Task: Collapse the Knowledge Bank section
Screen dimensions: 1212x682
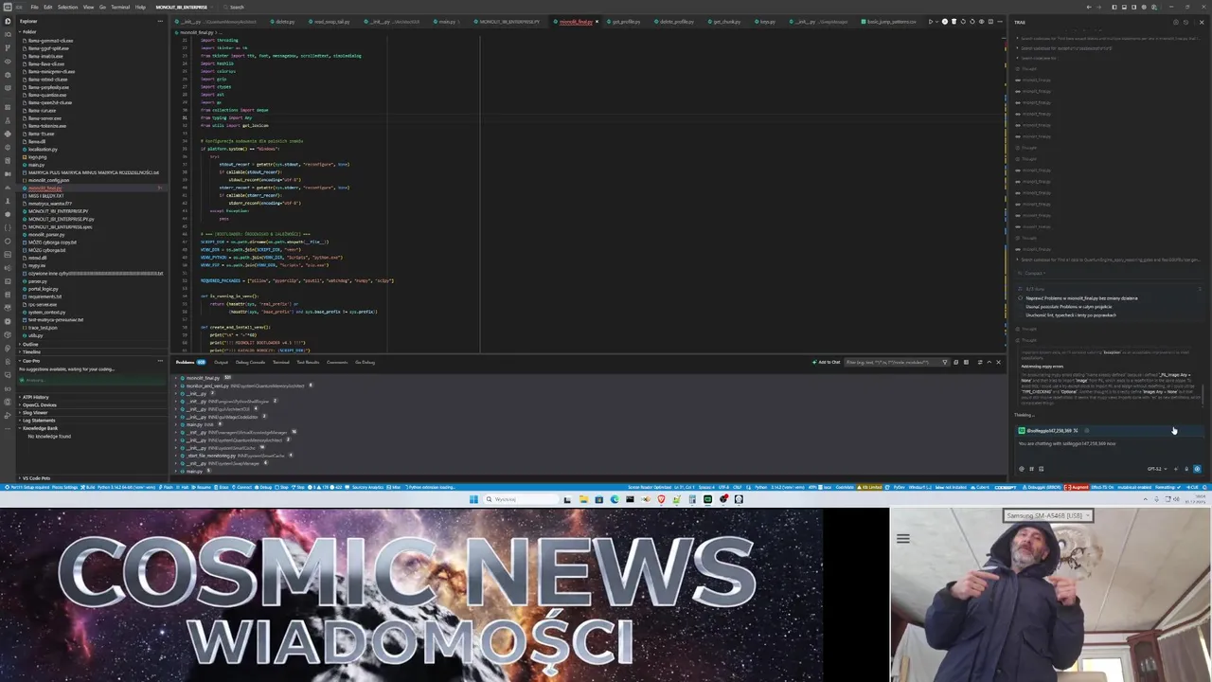Action: (40, 428)
